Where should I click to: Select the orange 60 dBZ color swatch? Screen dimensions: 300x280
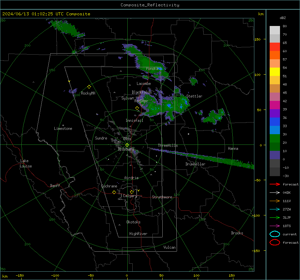[x=275, y=55]
